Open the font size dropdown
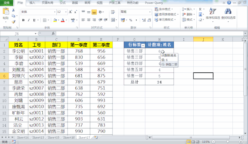This screenshot has height=144, width=248. click(66, 12)
